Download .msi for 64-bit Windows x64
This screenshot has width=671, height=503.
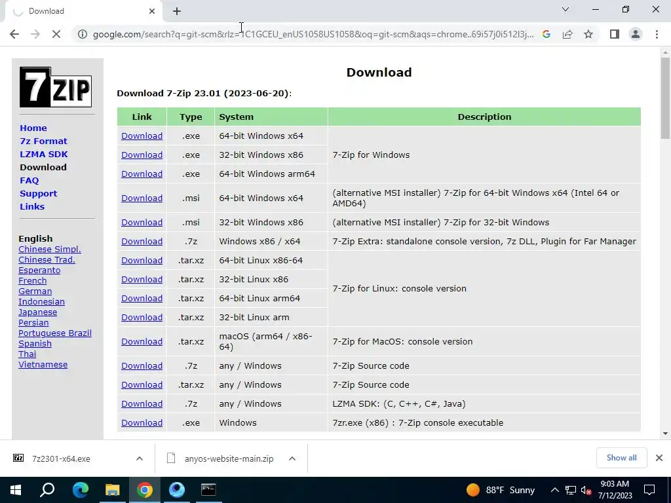click(142, 198)
